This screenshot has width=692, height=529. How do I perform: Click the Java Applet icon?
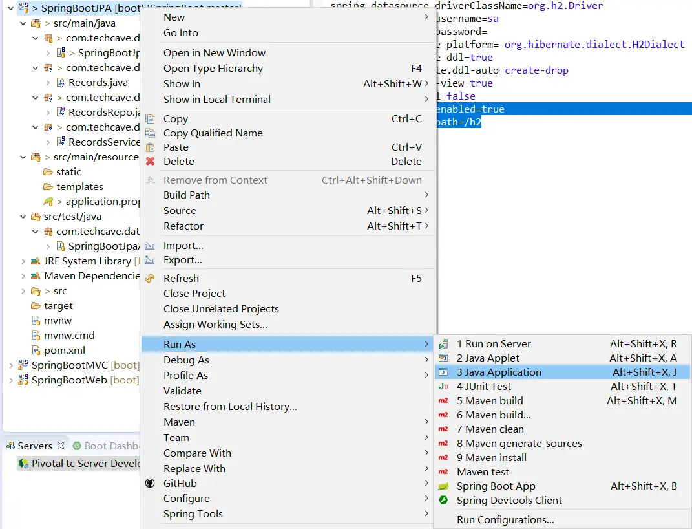tap(443, 358)
